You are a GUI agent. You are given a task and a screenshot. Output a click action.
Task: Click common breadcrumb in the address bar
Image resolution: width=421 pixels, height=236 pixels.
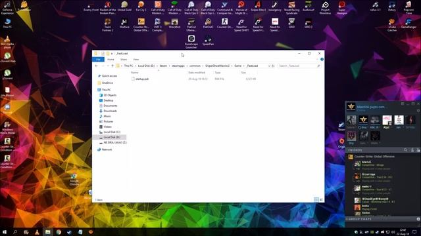195,66
